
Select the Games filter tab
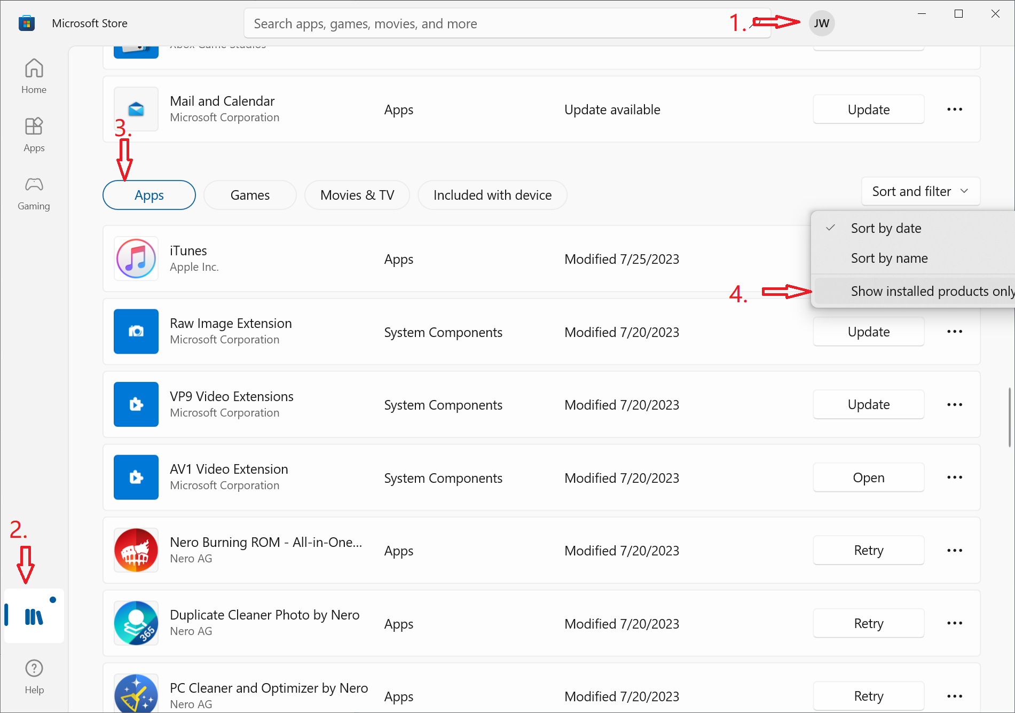click(250, 195)
